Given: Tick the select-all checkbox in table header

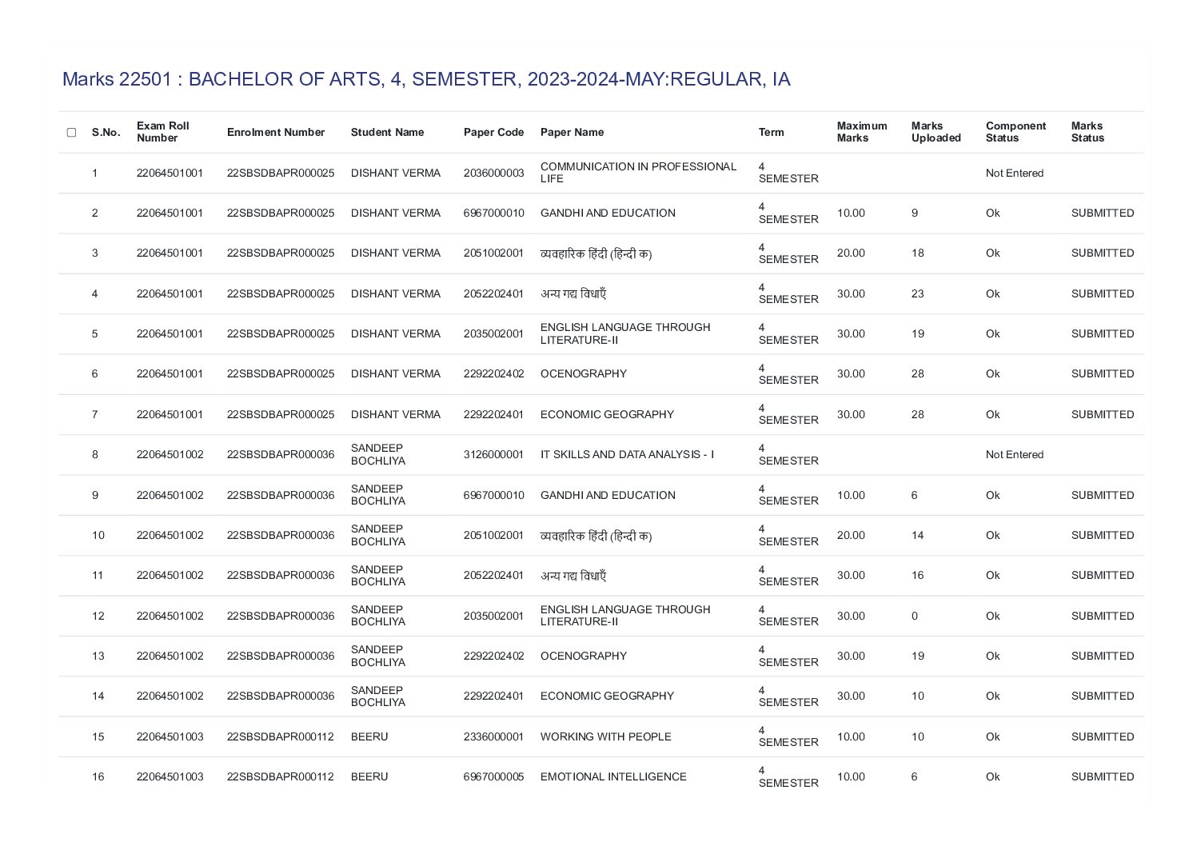Looking at the screenshot, I should point(71,132).
